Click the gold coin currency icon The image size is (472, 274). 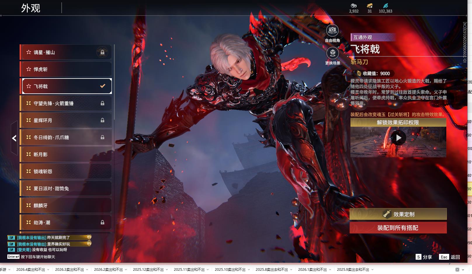(x=353, y=6)
